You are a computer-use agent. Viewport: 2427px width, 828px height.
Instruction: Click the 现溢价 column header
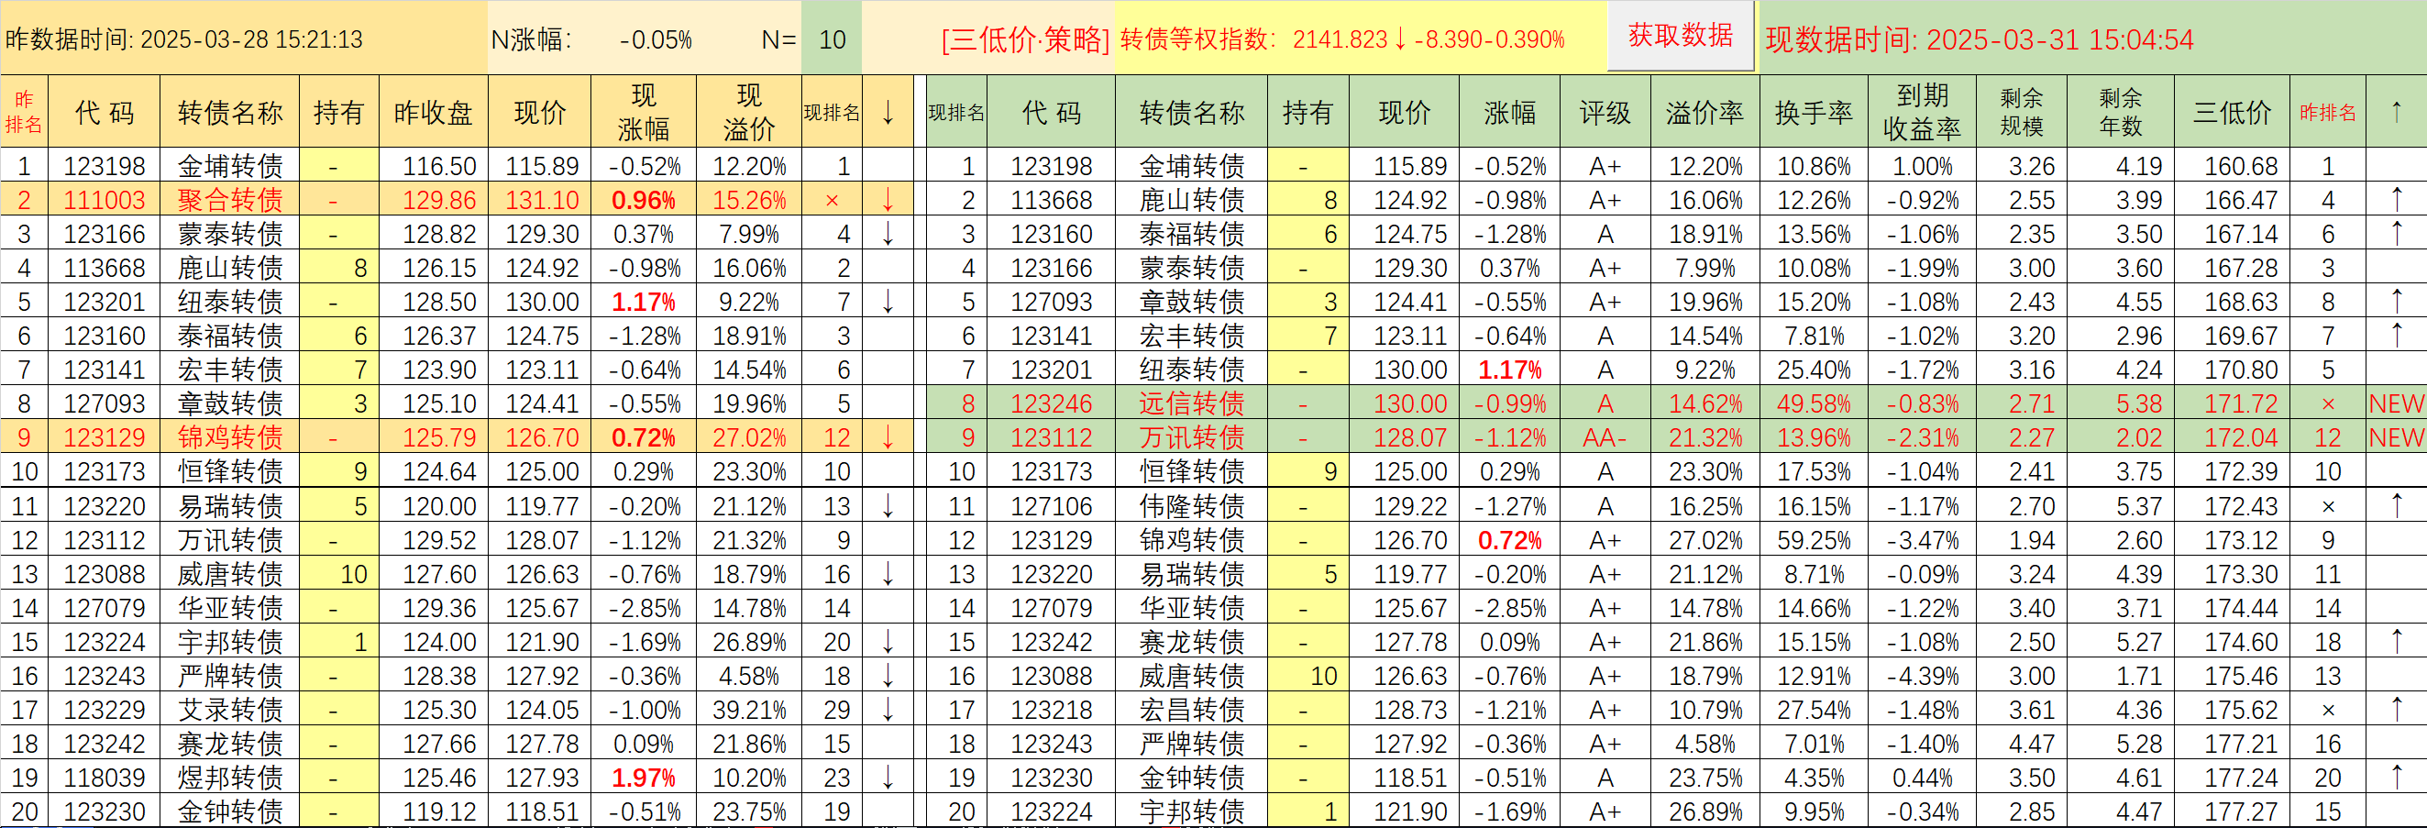(x=749, y=112)
